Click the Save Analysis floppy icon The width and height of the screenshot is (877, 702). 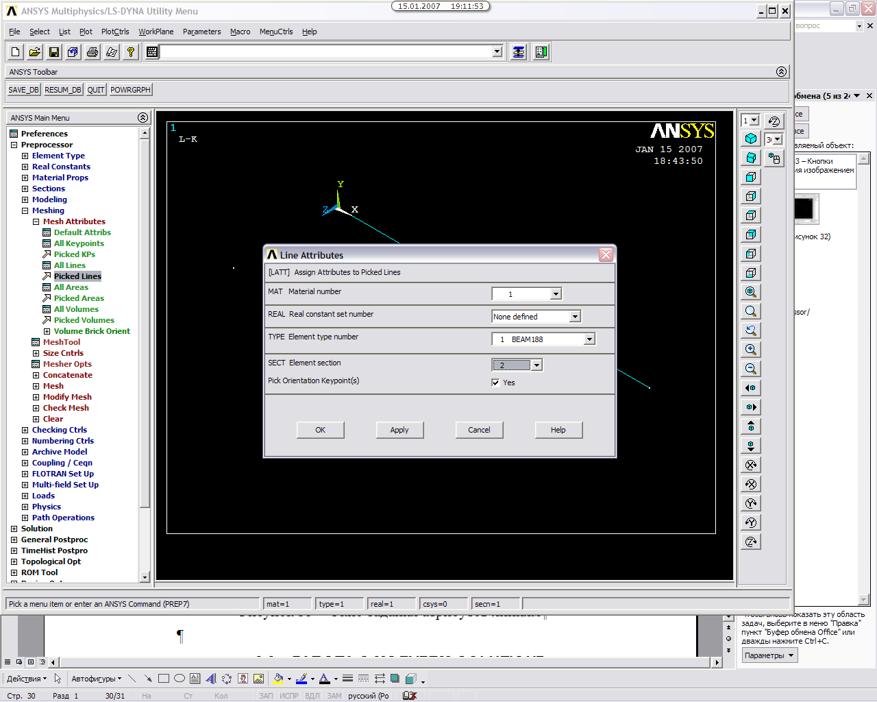[x=54, y=52]
